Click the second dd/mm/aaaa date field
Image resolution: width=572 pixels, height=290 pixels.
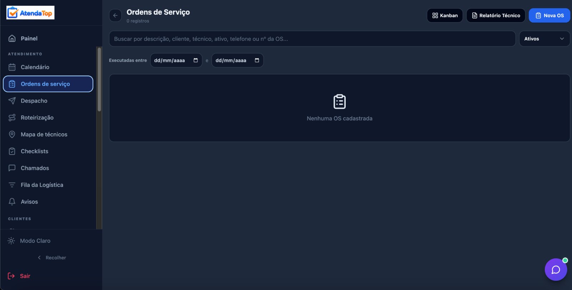click(x=237, y=60)
